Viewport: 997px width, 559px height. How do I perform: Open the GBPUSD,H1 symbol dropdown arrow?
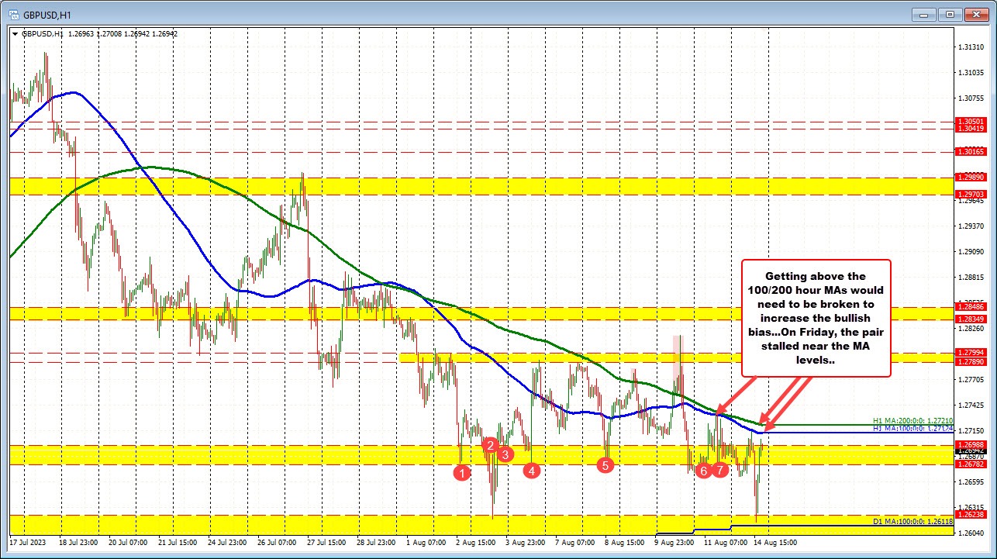coord(16,33)
